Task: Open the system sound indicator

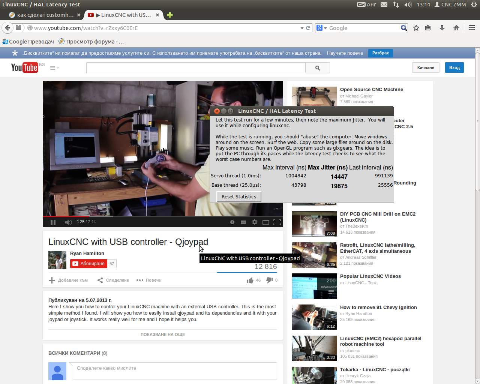Action: click(x=408, y=4)
